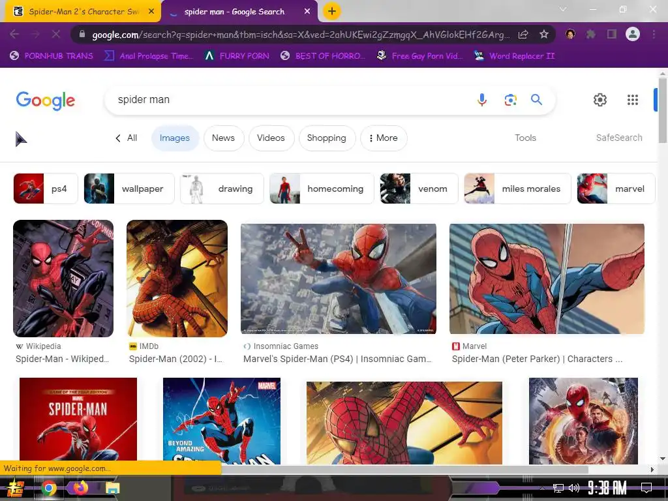Filter images by the venom chip
Image resolution: width=668 pixels, height=501 pixels.
(419, 189)
